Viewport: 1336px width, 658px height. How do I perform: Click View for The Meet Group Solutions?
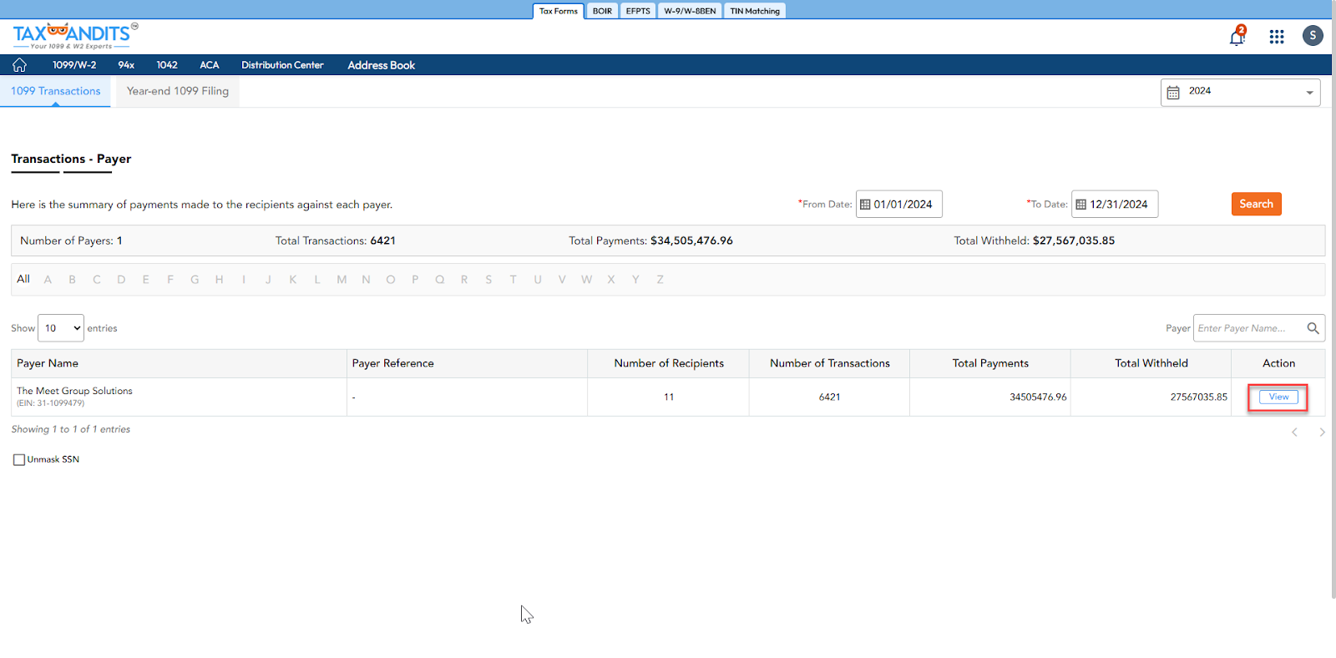coord(1278,397)
